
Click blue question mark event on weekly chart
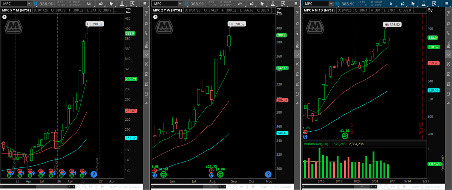(268, 174)
